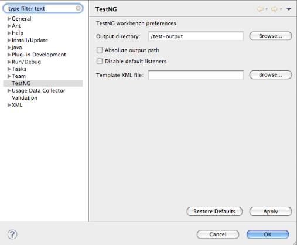This screenshot has width=297, height=245.
Task: Expand the Java preferences node
Action: click(9, 47)
